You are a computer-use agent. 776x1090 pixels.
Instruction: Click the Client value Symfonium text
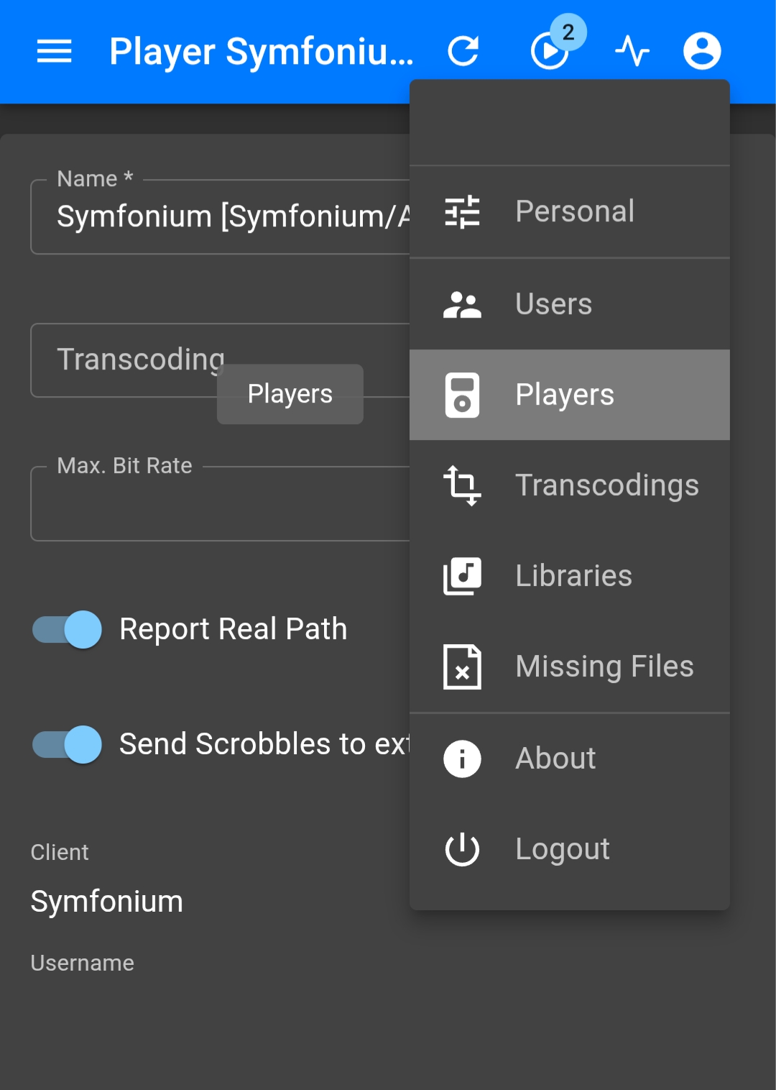107,902
